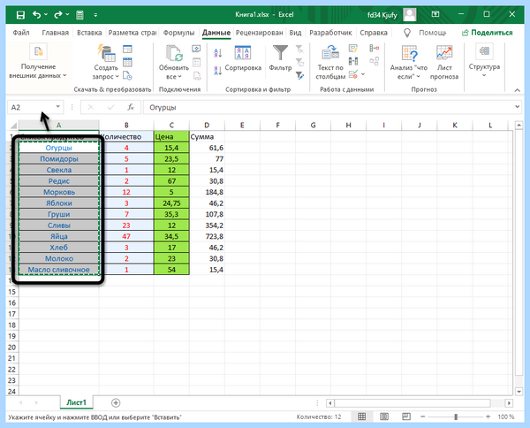
Task: Add a new sheet with plus button
Action: (116, 402)
